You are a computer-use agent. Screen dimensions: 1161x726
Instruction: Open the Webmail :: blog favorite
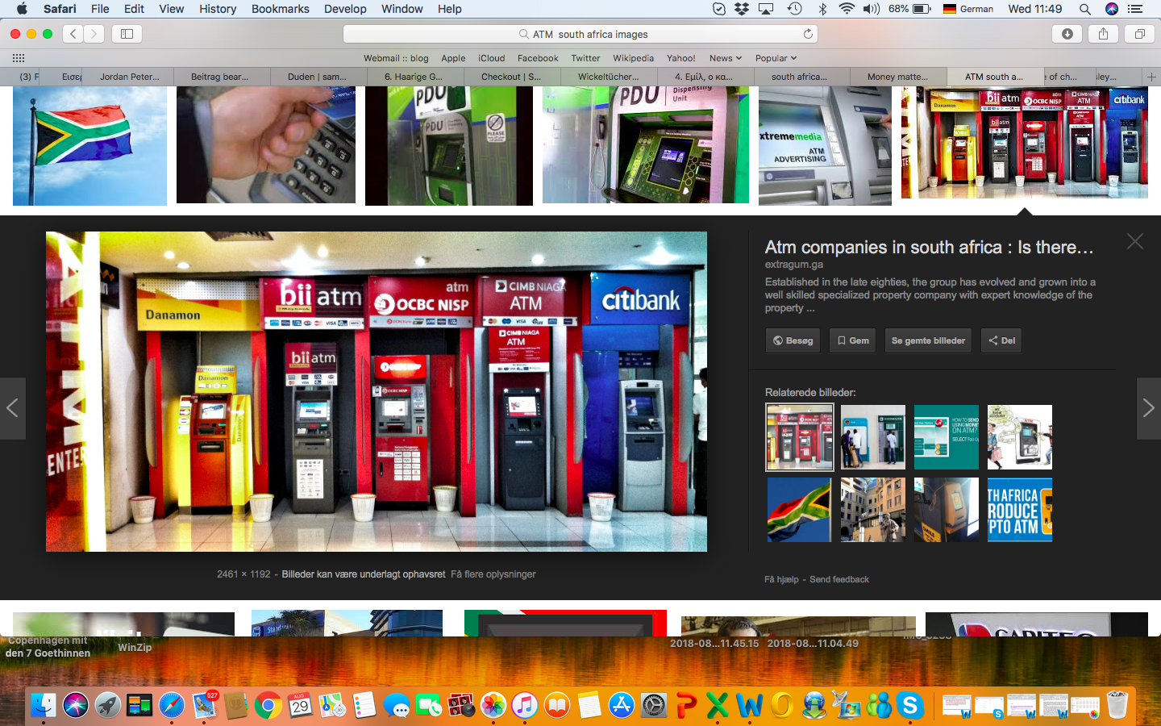(396, 58)
